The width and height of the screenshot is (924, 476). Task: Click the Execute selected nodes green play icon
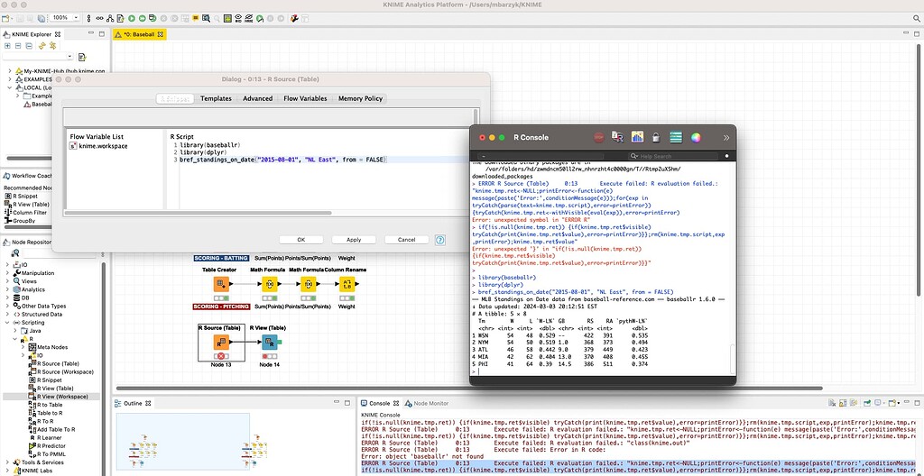(x=132, y=18)
